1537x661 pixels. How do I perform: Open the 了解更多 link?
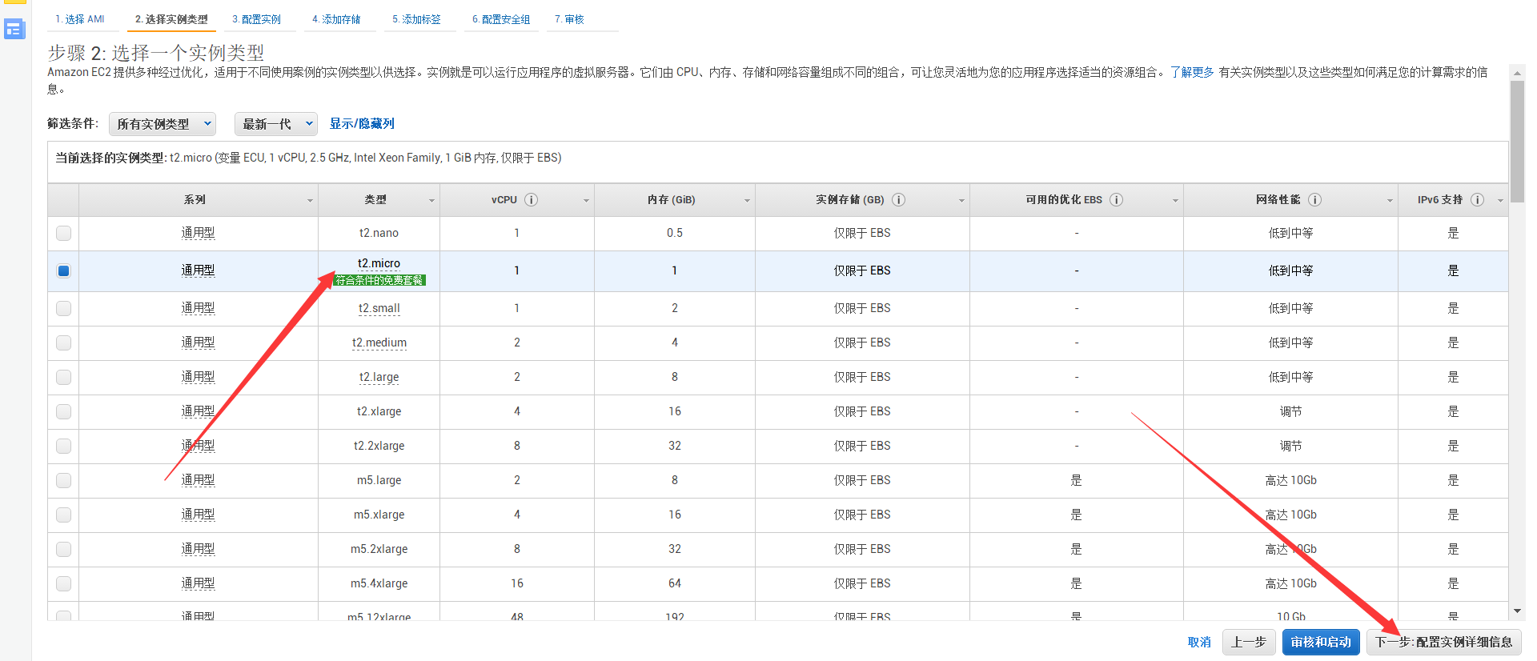pos(1192,72)
